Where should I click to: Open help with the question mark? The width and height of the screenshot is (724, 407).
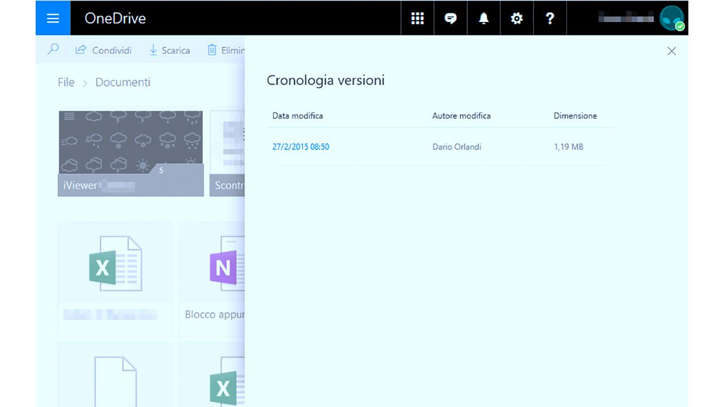click(x=549, y=18)
